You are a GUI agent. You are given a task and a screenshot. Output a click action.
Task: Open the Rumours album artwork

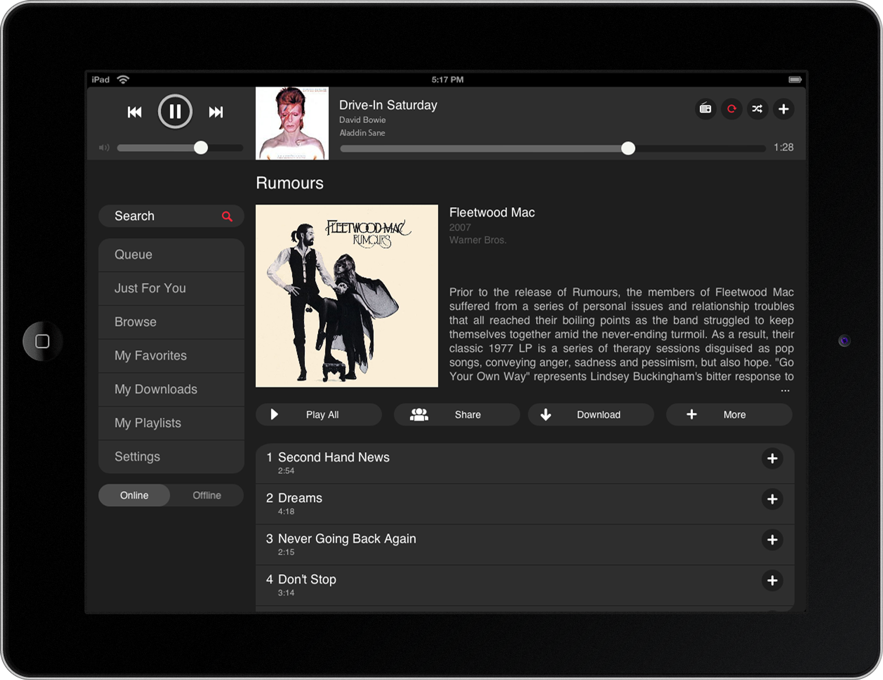click(x=347, y=296)
